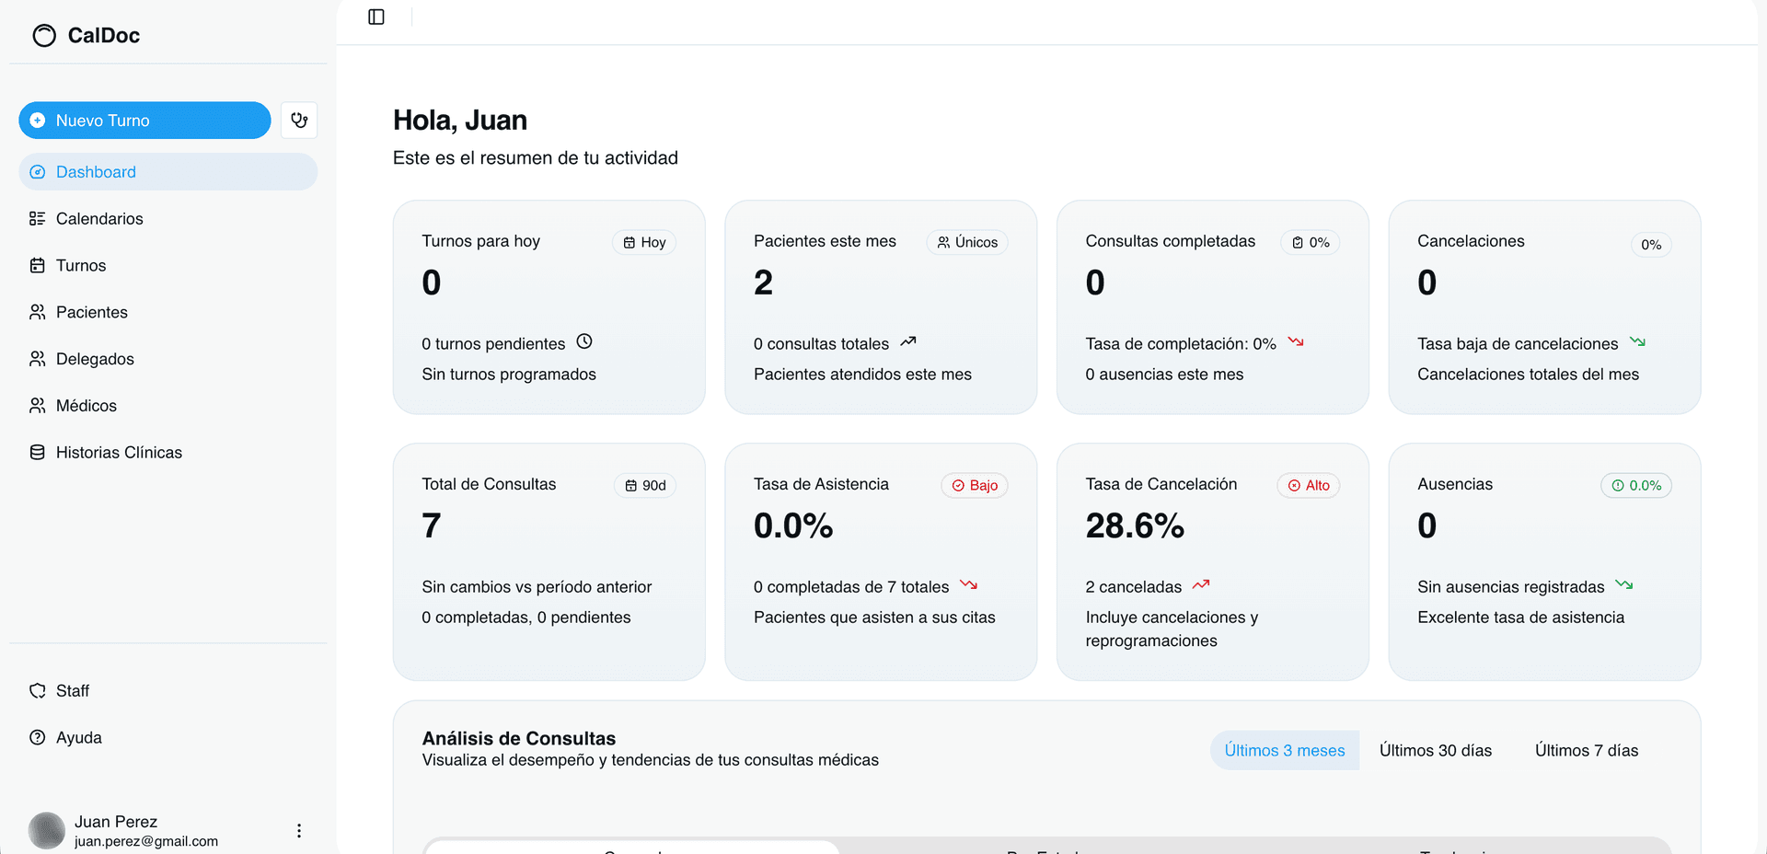Go to the Dashboard link
This screenshot has height=854, width=1767.
[x=95, y=171]
